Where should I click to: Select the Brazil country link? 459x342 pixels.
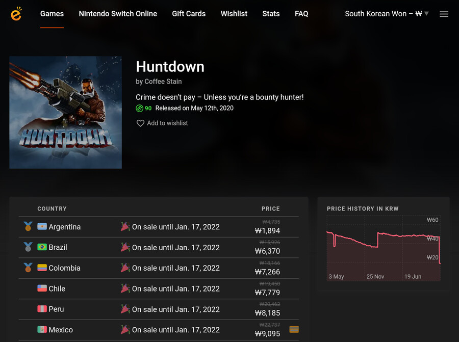click(58, 247)
